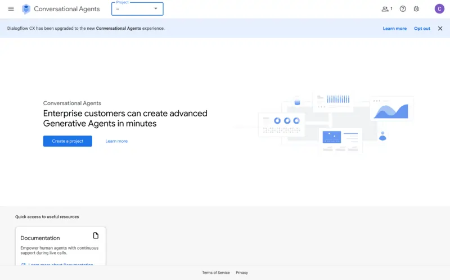Open the Terms of Service link
This screenshot has width=450, height=280.
216,273
